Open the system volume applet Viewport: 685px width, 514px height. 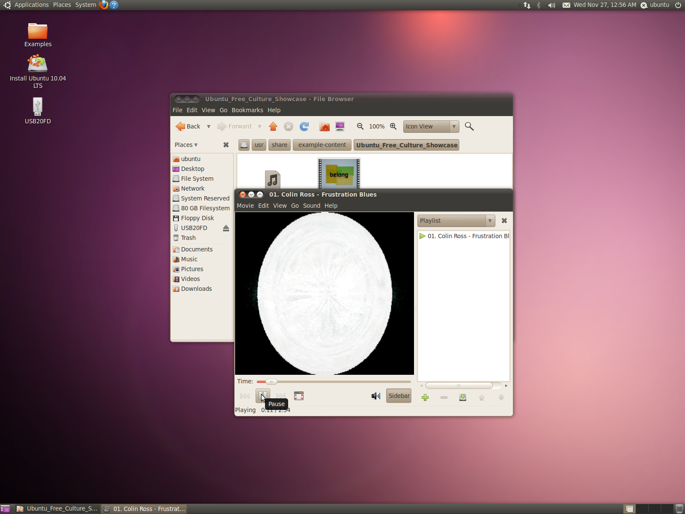pos(552,5)
